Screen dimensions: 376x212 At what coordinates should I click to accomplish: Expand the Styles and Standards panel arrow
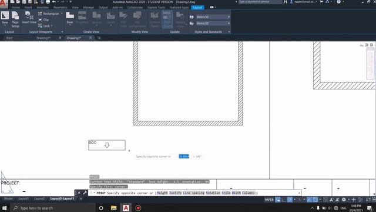tap(229, 32)
